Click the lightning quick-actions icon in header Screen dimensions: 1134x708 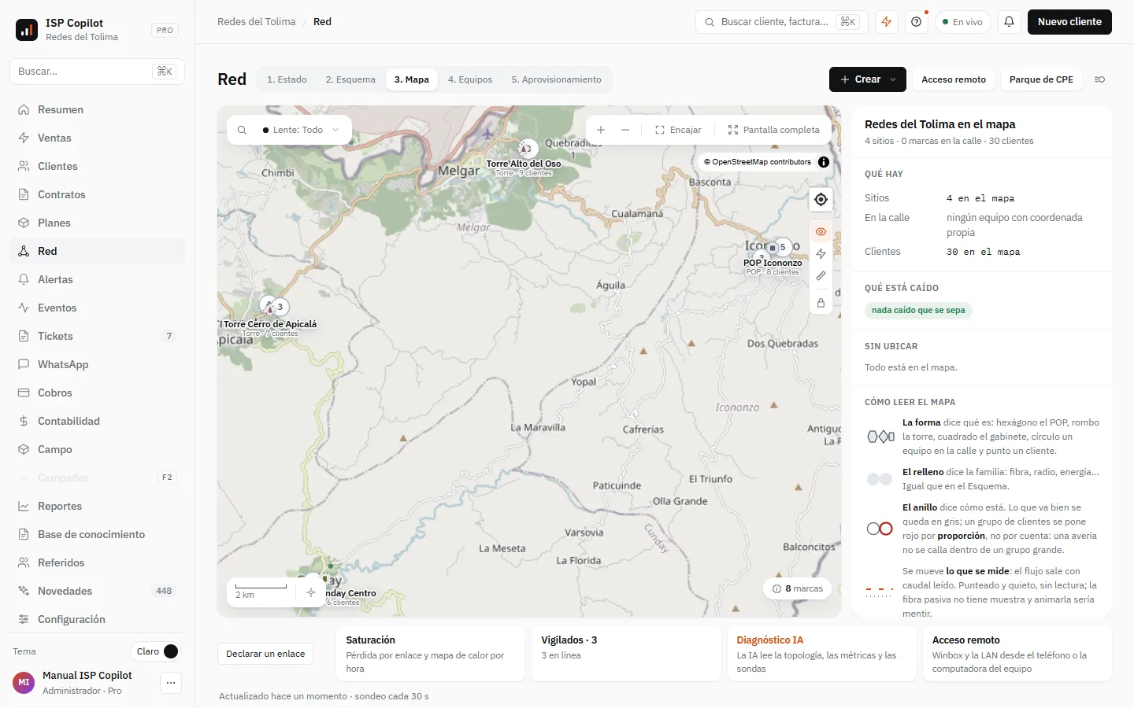[887, 22]
